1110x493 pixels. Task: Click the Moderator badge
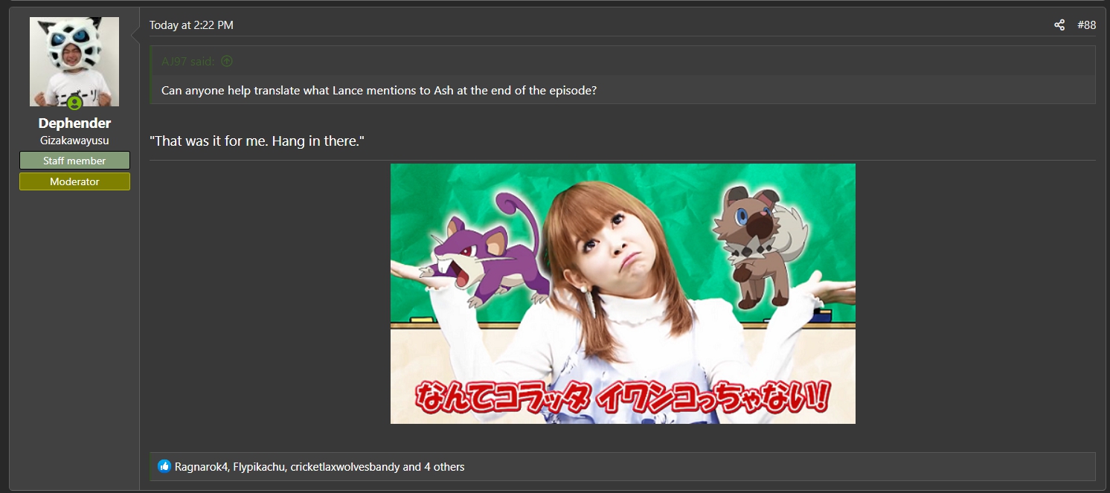click(74, 181)
